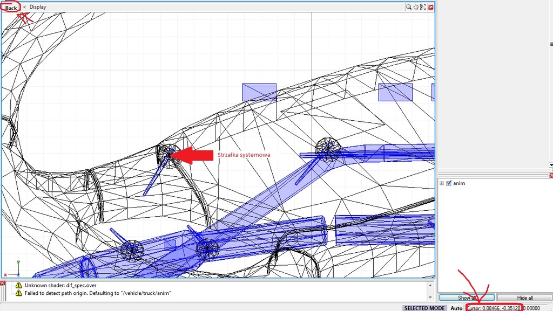Close the layer tree panel
553x311 pixels.
(x=550, y=175)
